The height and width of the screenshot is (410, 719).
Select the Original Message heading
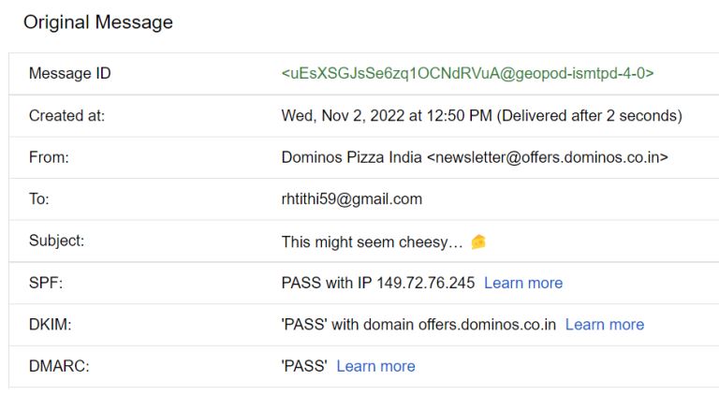coord(98,22)
